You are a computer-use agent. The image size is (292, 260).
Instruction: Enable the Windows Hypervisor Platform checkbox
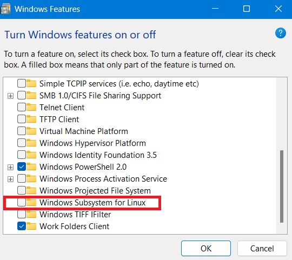click(x=22, y=143)
